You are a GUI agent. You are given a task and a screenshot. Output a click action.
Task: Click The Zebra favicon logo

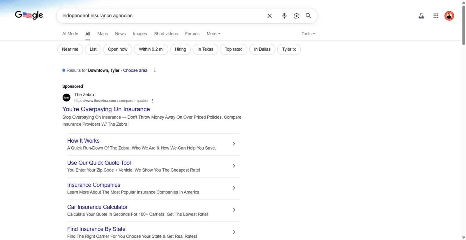coord(66,97)
